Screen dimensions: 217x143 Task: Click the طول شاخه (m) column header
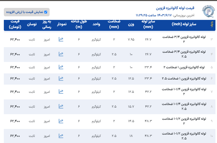(79, 24)
